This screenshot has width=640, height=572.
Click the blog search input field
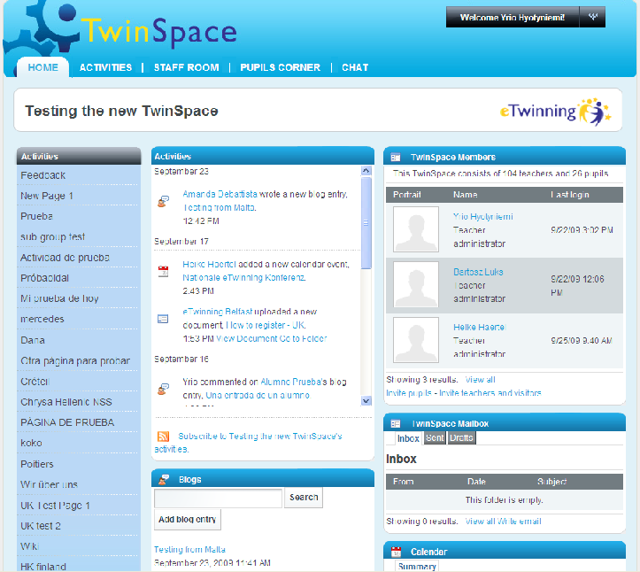218,499
